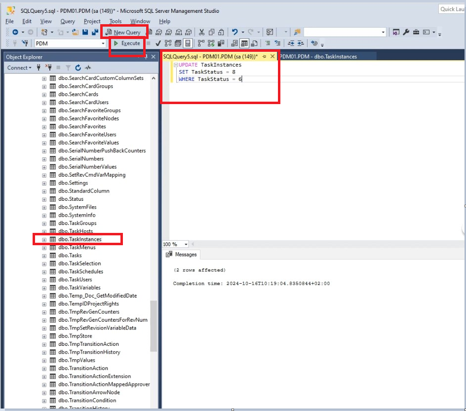Expand the dbo.Tasks table node

click(44, 256)
